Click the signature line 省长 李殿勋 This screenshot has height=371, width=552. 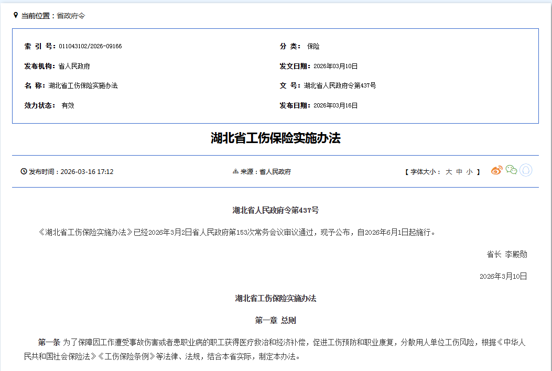[507, 255]
